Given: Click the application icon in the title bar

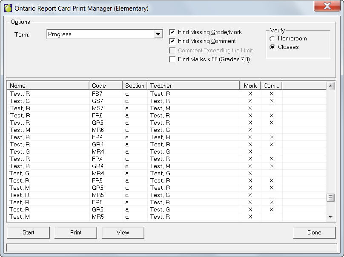Looking at the screenshot, I should coord(8,8).
